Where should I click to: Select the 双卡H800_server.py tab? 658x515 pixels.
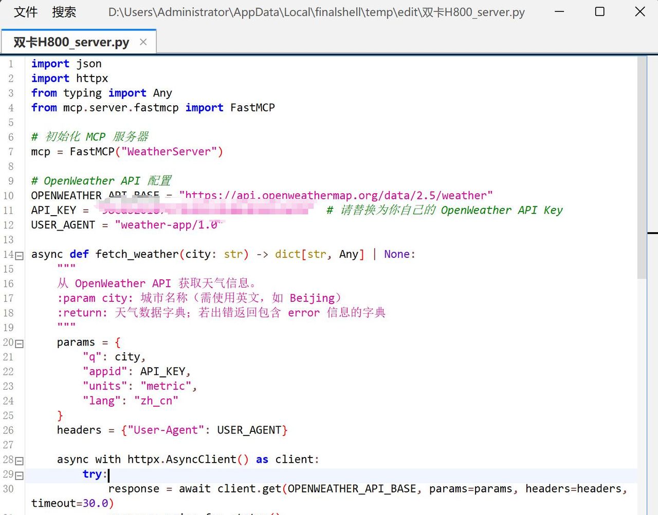click(71, 42)
